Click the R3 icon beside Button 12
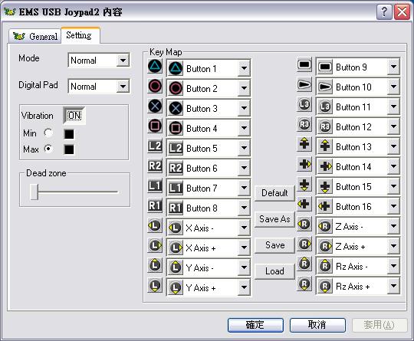414x341 pixels. (304, 124)
